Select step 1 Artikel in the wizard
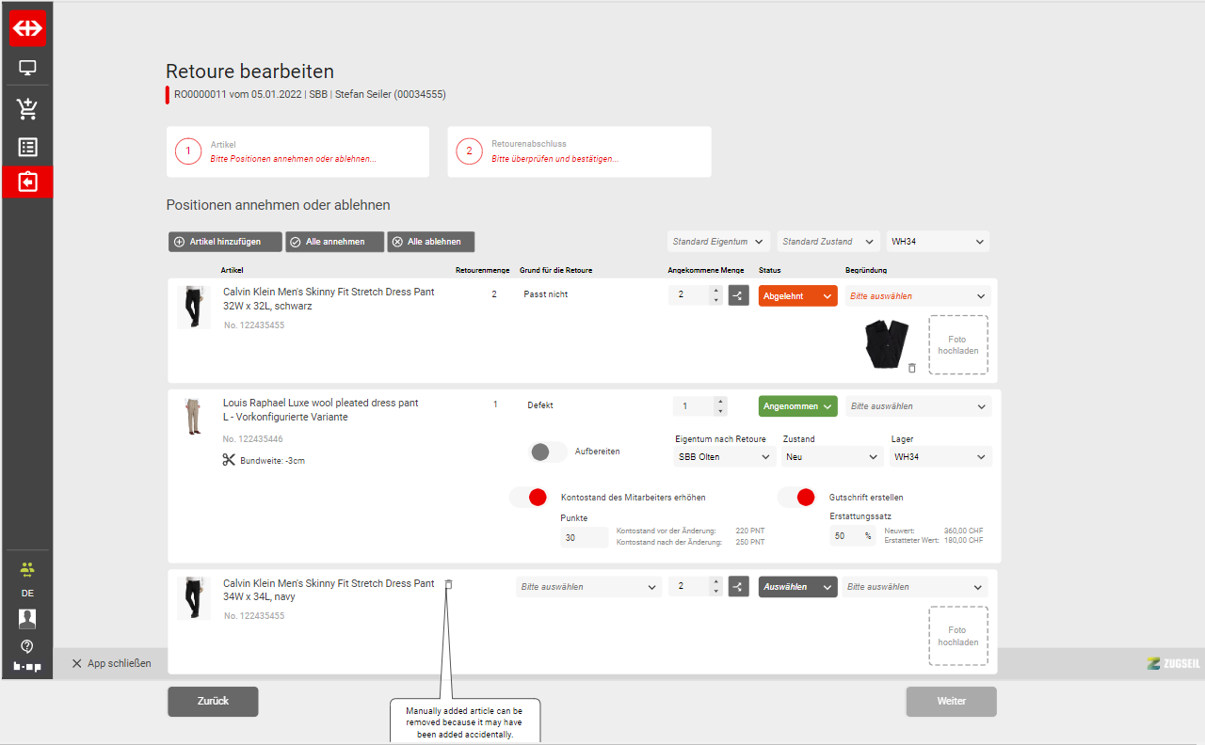This screenshot has height=745, width=1205. tap(297, 152)
